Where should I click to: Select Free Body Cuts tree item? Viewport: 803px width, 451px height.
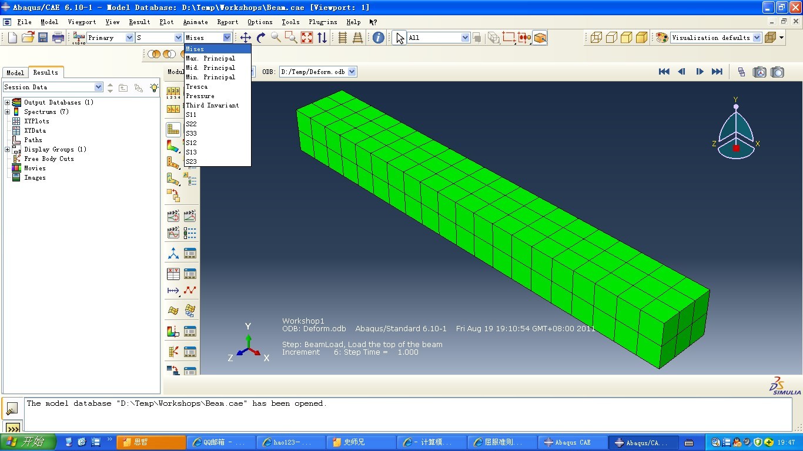(49, 159)
